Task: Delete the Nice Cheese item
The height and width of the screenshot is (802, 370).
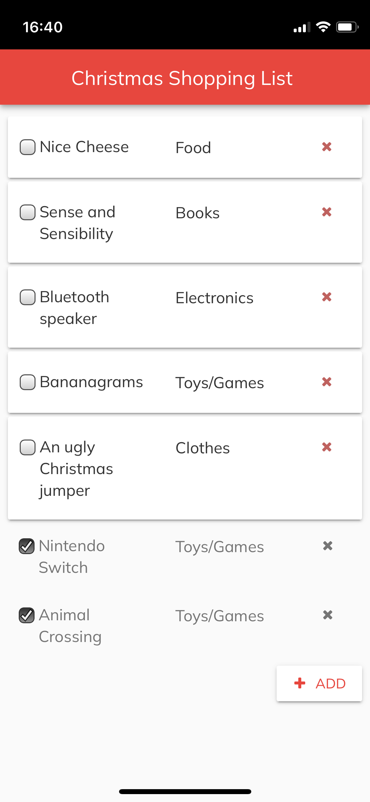Action: (327, 147)
